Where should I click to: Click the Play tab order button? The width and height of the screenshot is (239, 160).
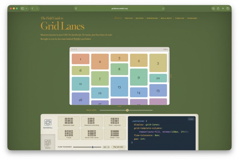[x=118, y=147]
